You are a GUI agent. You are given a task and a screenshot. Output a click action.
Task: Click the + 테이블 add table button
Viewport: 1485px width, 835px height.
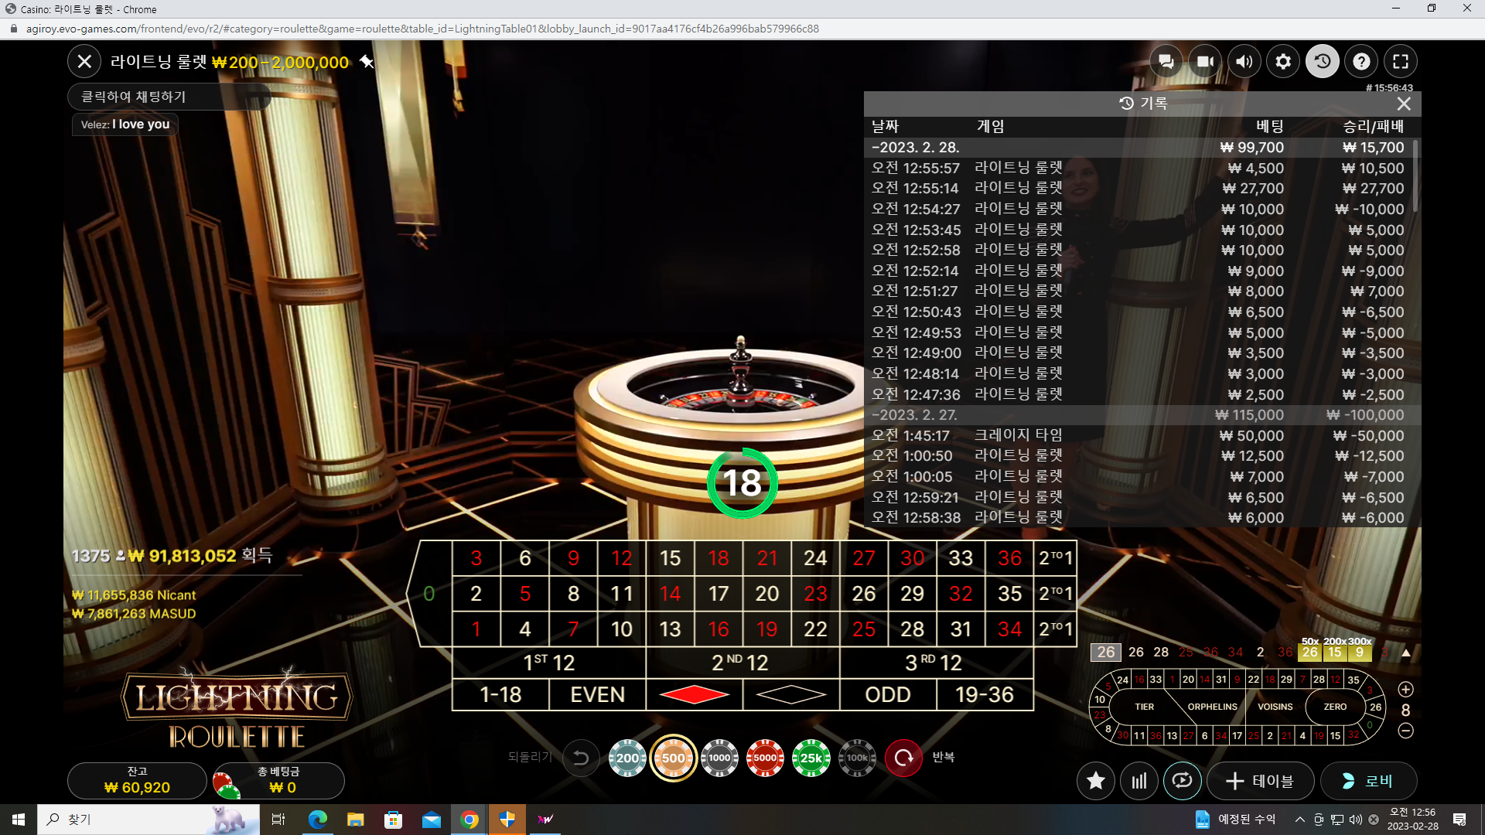coord(1260,781)
